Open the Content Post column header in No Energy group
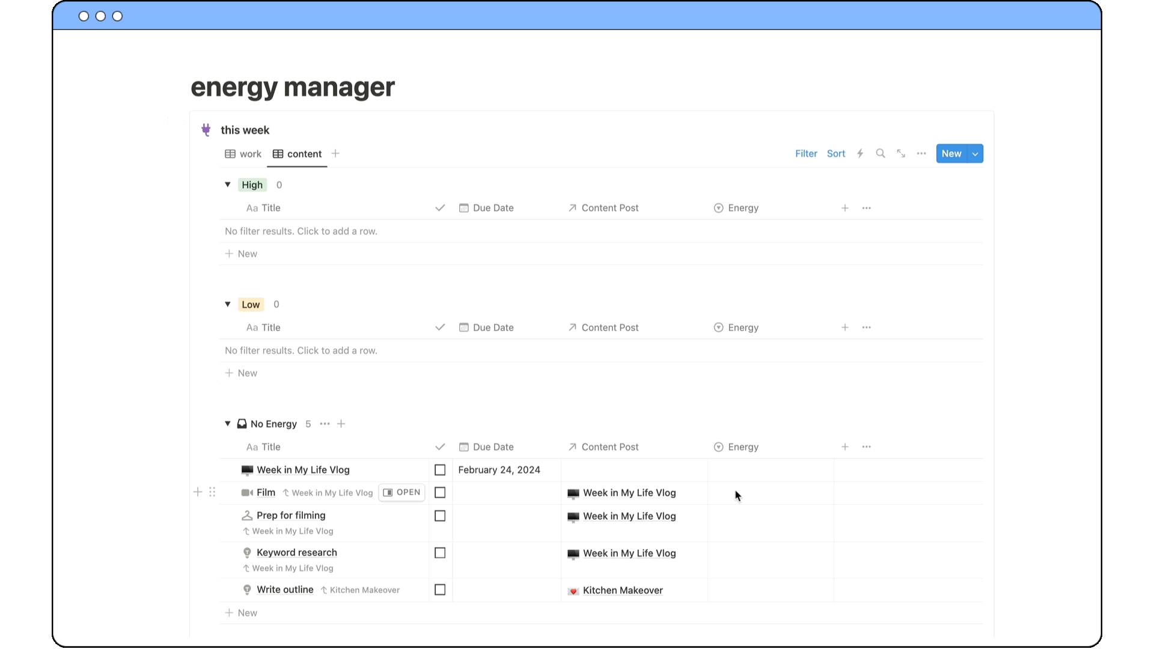 603,447
